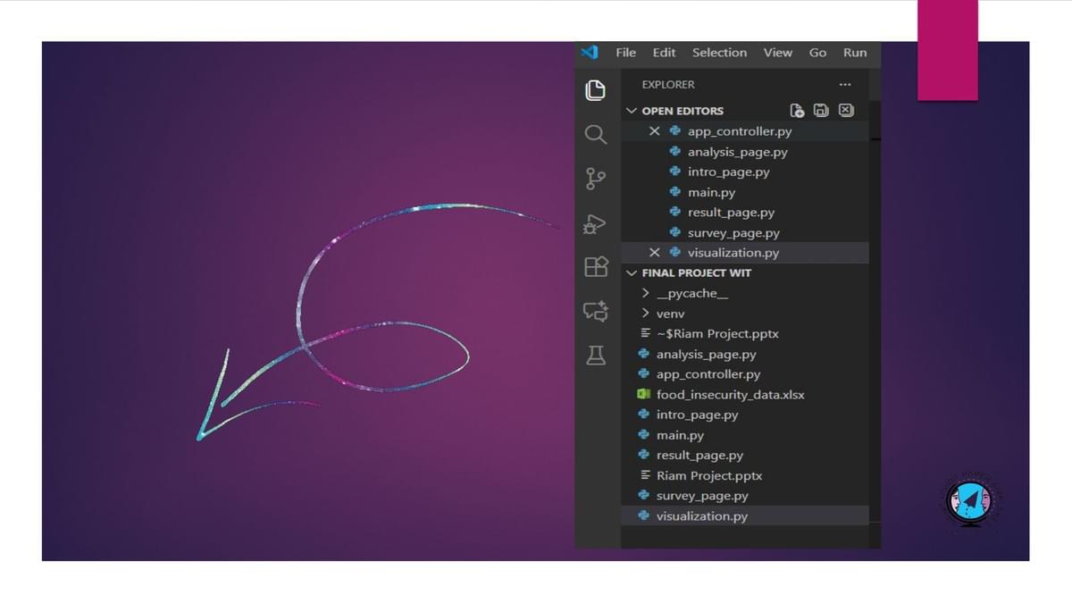Click file icon beside ~$Riam Project.pptx
Image resolution: width=1072 pixels, height=603 pixels.
(645, 333)
